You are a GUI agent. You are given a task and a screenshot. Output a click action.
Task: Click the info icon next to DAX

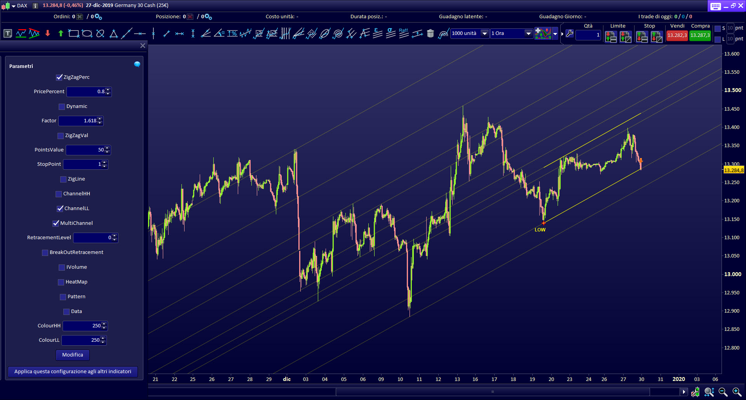tap(35, 6)
